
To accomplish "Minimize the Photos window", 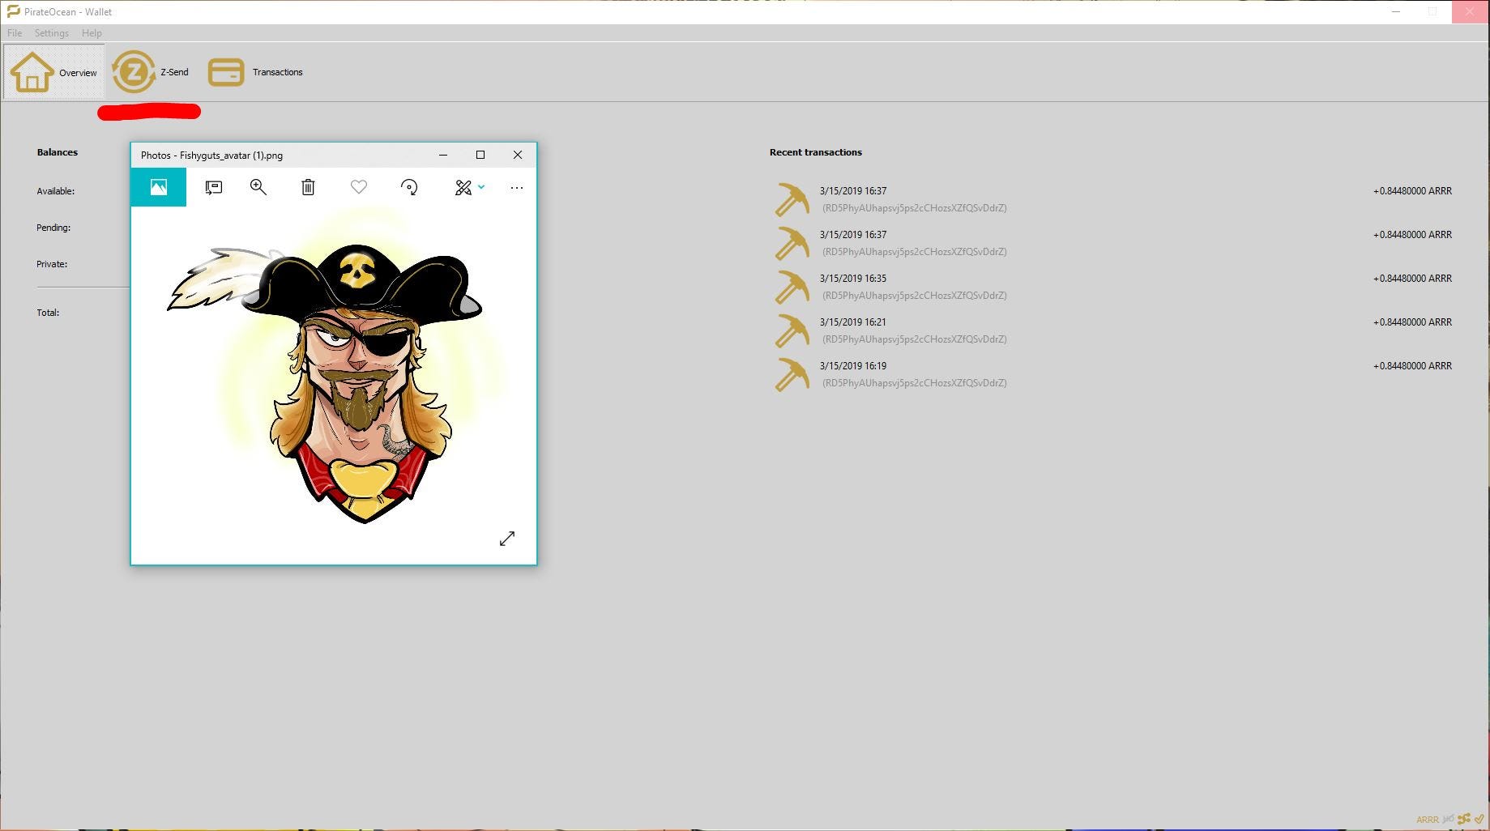I will pos(443,155).
